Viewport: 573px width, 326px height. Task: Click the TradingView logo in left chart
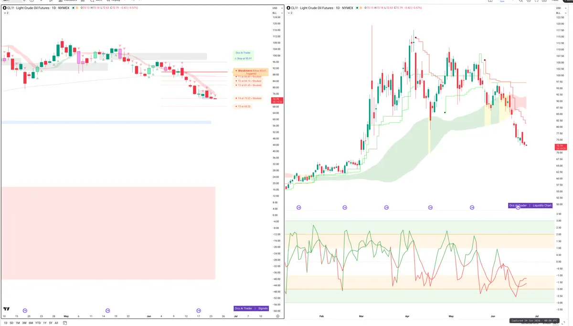(x=7, y=309)
